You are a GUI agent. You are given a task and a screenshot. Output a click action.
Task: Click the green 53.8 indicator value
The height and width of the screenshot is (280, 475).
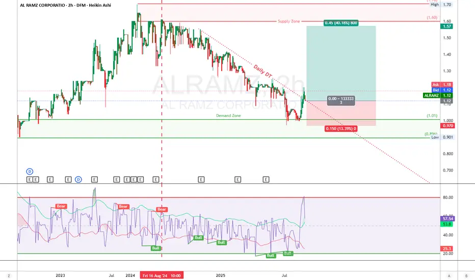(447, 224)
